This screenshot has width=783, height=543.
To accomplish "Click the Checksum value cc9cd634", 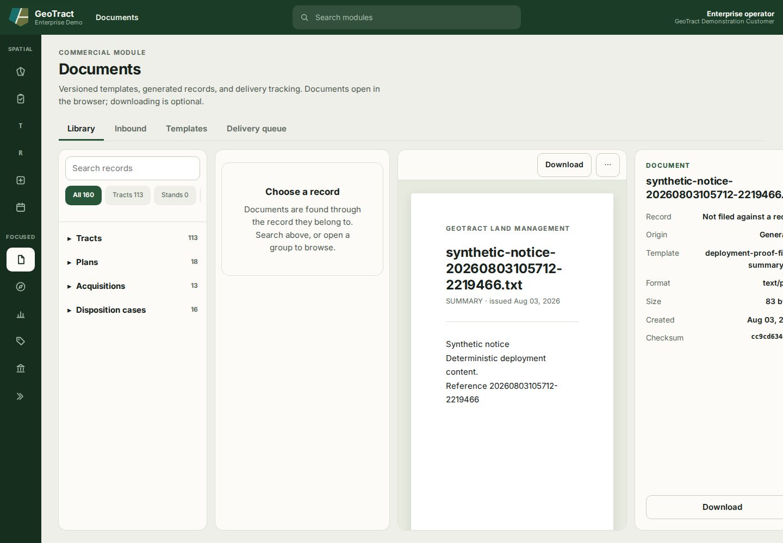I will tap(767, 337).
